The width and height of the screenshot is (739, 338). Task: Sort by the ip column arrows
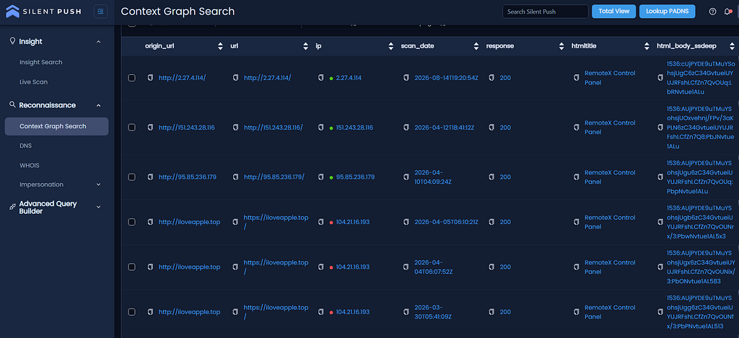coord(390,46)
